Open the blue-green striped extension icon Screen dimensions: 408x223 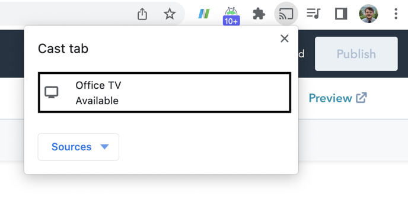tap(204, 14)
